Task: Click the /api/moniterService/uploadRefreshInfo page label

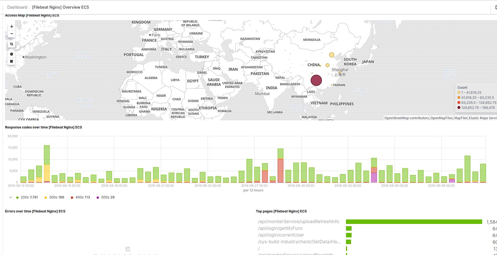Action: 298,222
